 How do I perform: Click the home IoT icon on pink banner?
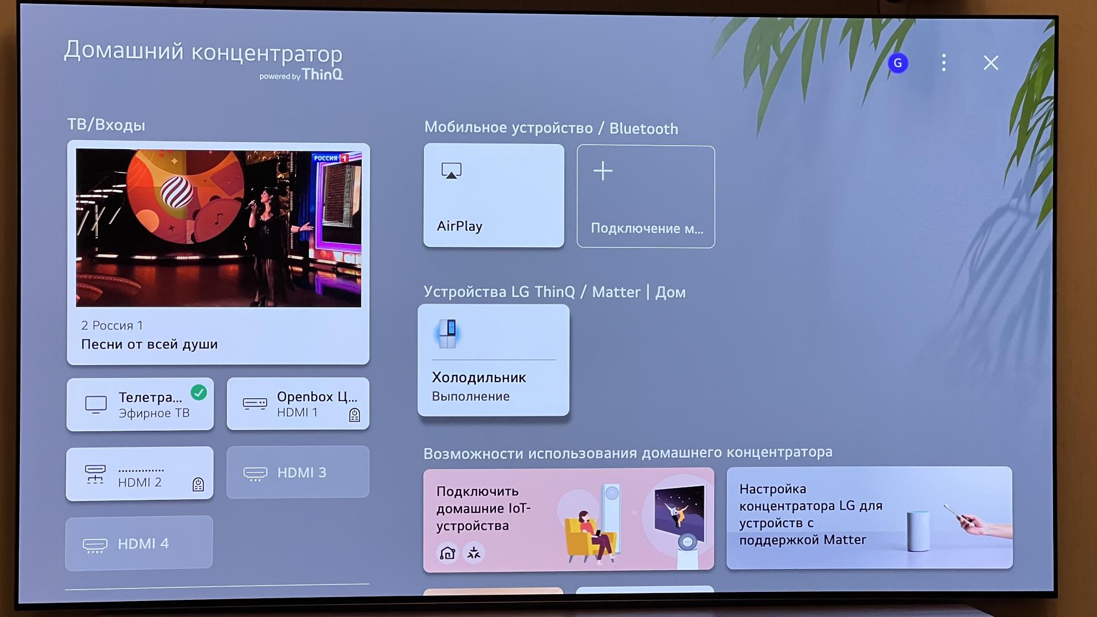click(447, 553)
